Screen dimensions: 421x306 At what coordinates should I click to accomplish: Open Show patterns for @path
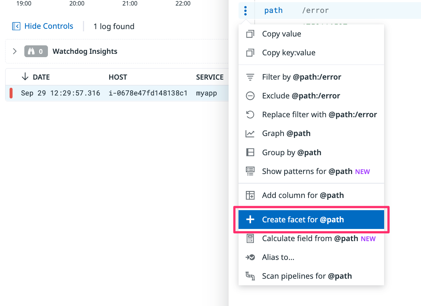coord(307,171)
